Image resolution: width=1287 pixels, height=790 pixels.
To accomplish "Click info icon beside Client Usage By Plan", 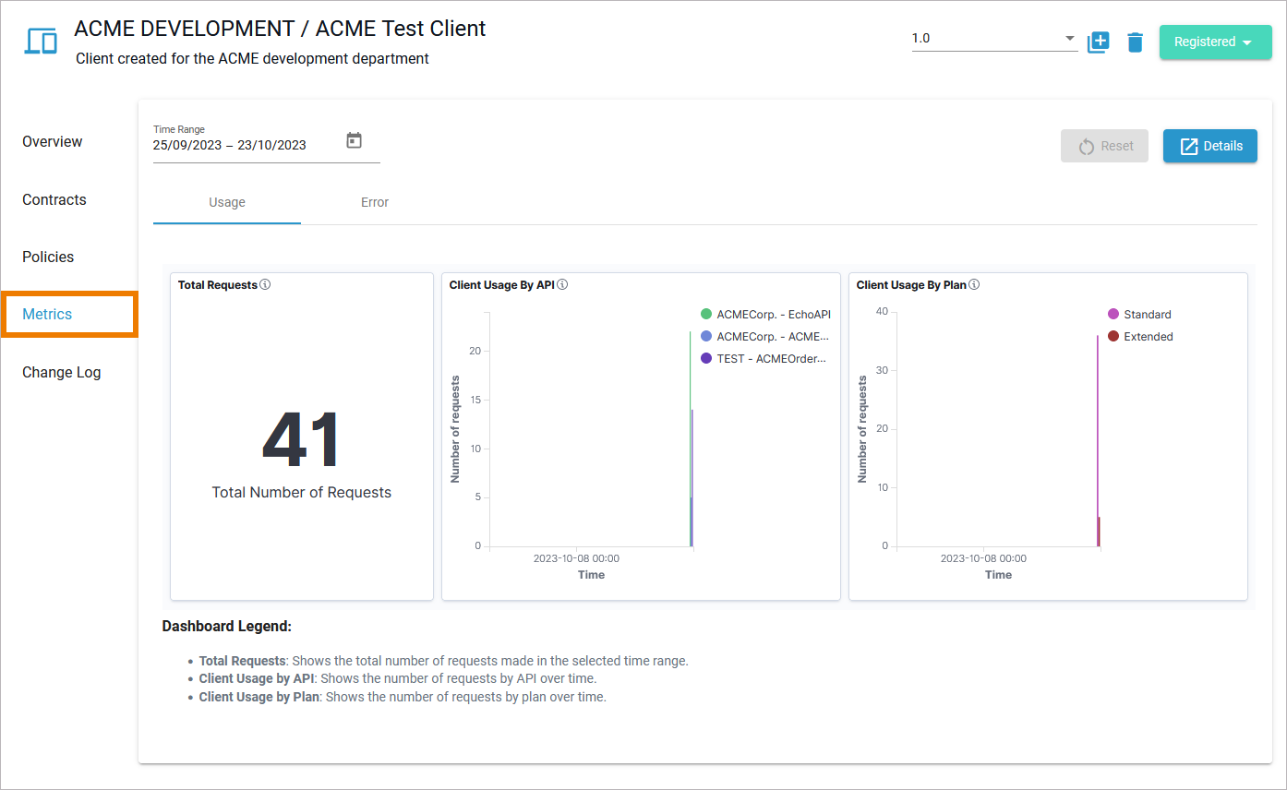I will pyautogui.click(x=974, y=285).
